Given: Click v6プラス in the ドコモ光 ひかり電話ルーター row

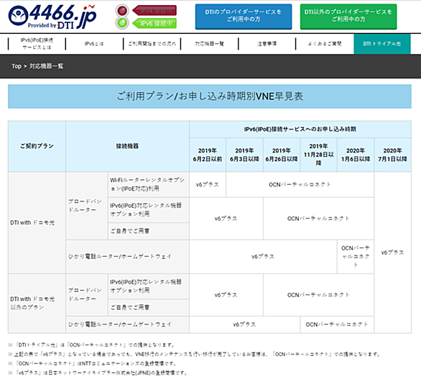Looking at the screenshot, I should [263, 257].
